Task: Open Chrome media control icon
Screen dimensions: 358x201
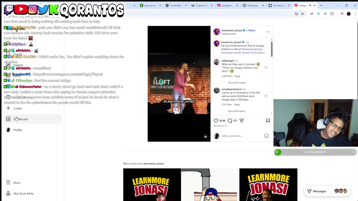Action: click(342, 14)
